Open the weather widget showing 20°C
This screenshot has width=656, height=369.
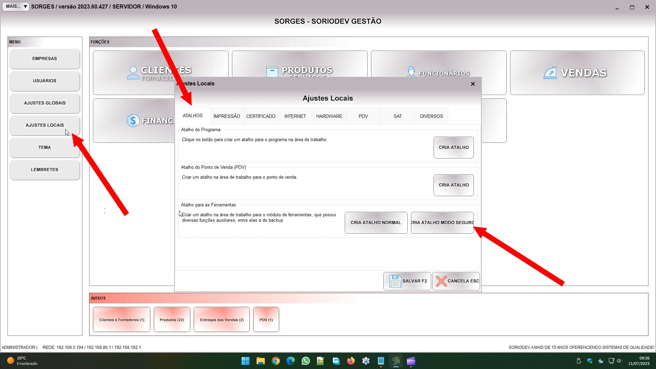click(x=23, y=361)
